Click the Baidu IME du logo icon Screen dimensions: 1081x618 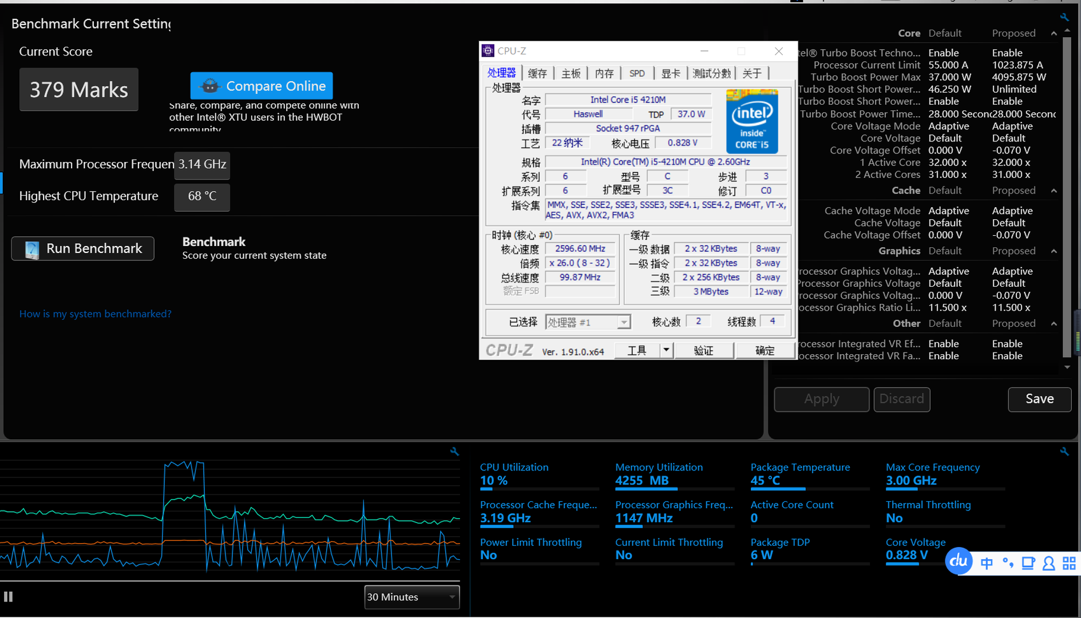(959, 561)
